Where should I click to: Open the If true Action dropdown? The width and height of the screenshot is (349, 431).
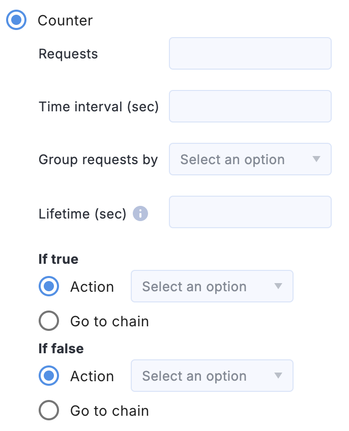tap(212, 286)
